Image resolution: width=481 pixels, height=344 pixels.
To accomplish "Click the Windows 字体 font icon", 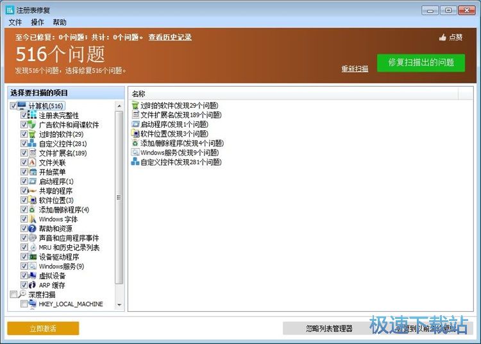I will pos(32,219).
